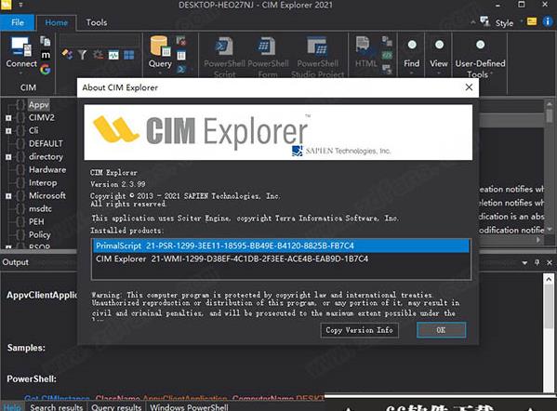The image size is (557, 411).
Task: Click the Query database icon
Action: point(160,46)
